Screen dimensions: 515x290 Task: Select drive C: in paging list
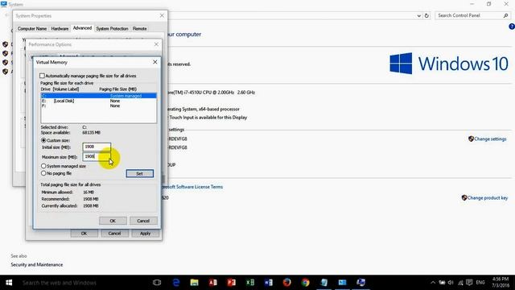pos(98,96)
